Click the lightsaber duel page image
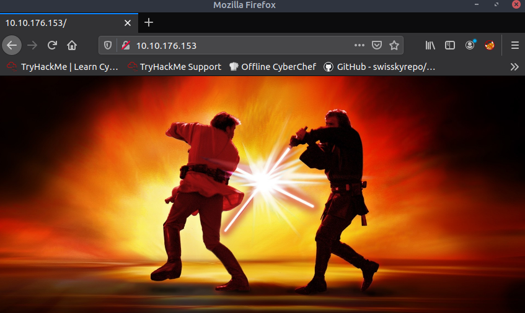This screenshot has height=313, width=525. [263, 194]
